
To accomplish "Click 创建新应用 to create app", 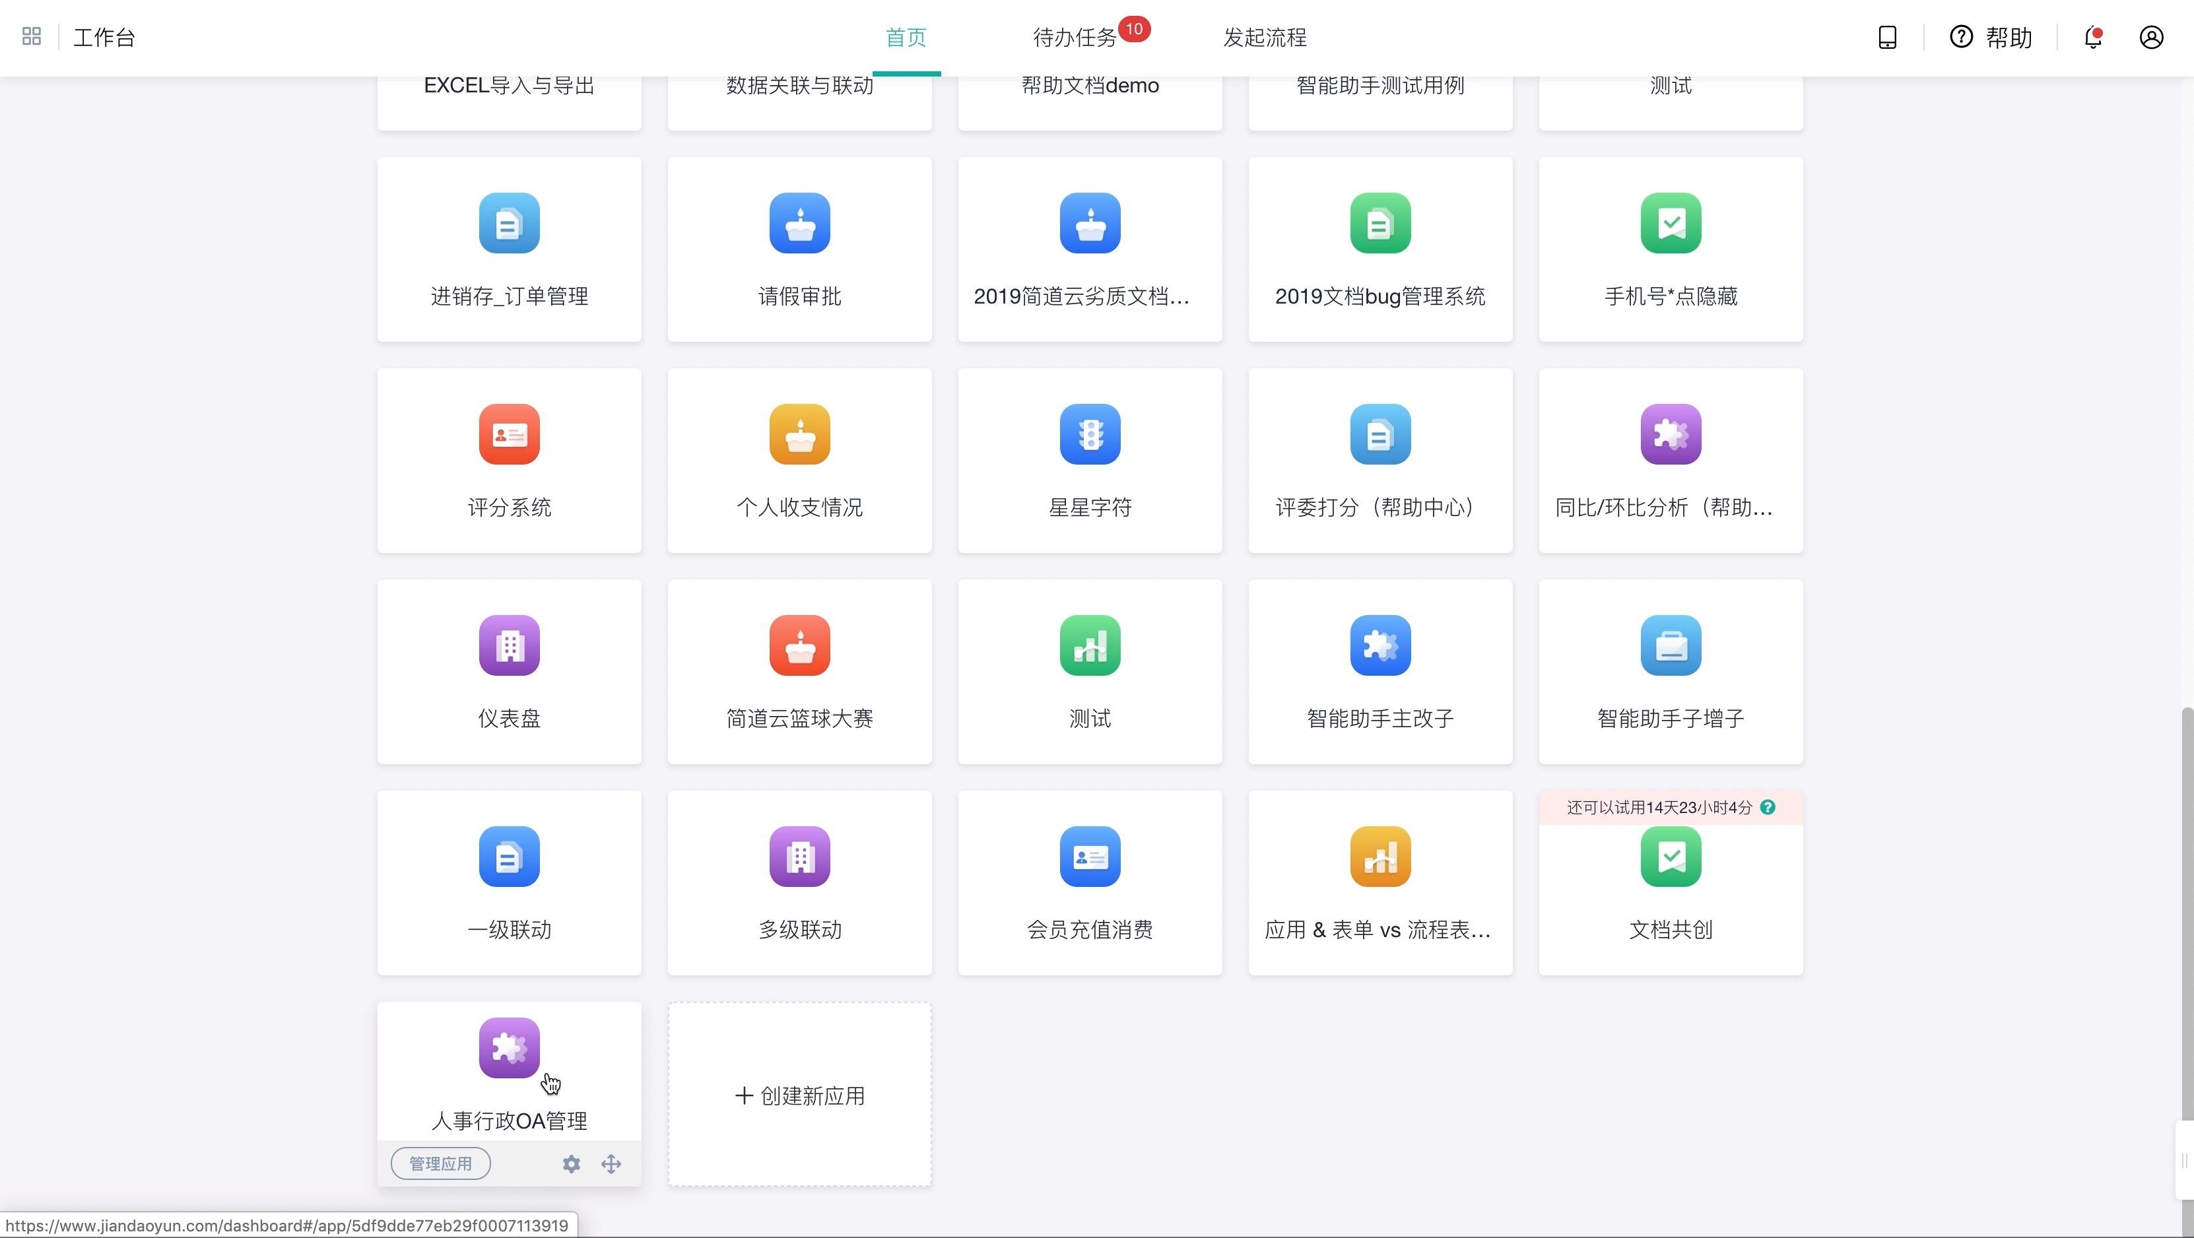I will tap(800, 1095).
